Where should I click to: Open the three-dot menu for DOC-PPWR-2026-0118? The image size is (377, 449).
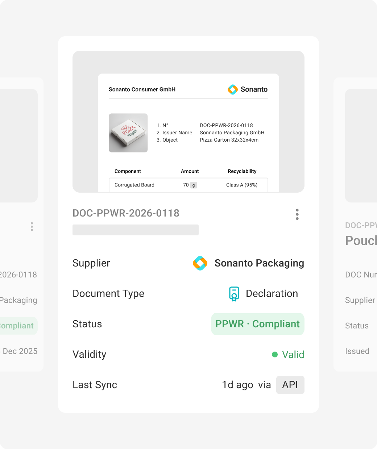point(297,214)
